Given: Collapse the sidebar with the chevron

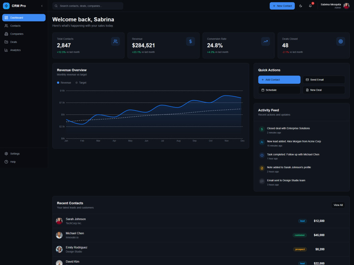Looking at the screenshot, I should [x=42, y=6].
